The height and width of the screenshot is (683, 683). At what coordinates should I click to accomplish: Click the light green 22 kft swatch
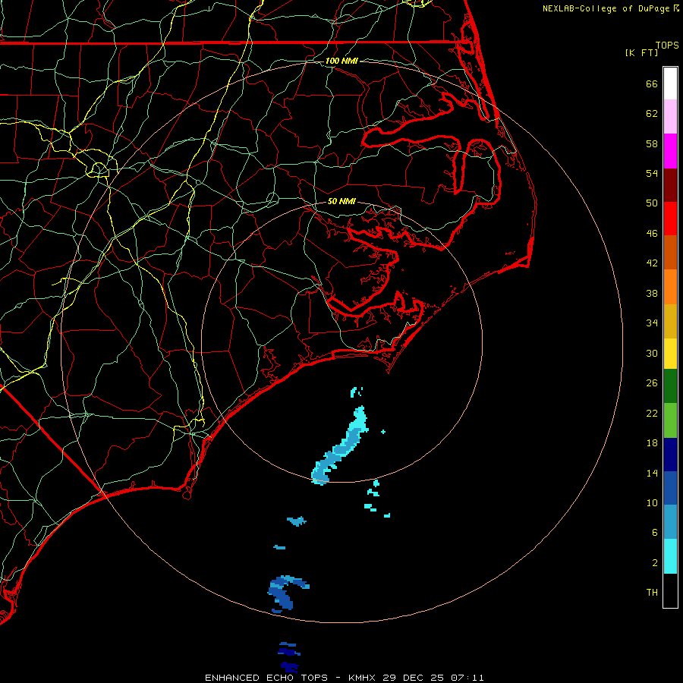pyautogui.click(x=670, y=420)
